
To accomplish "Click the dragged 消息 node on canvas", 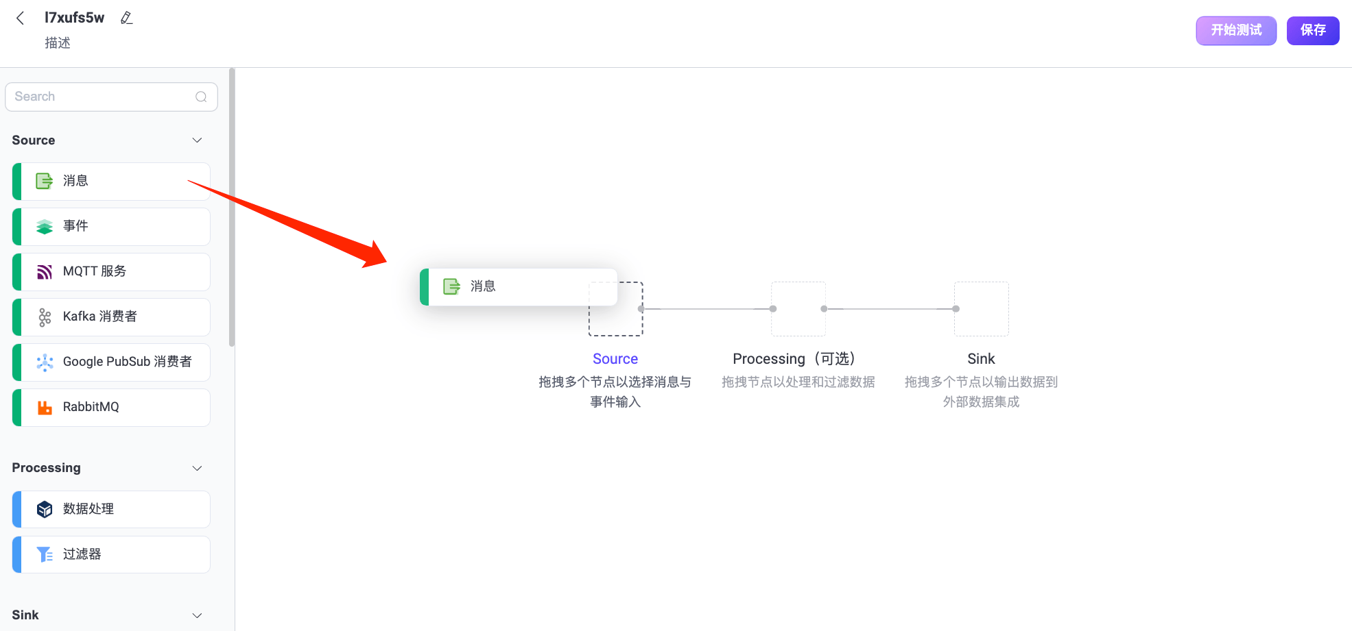I will pyautogui.click(x=518, y=286).
